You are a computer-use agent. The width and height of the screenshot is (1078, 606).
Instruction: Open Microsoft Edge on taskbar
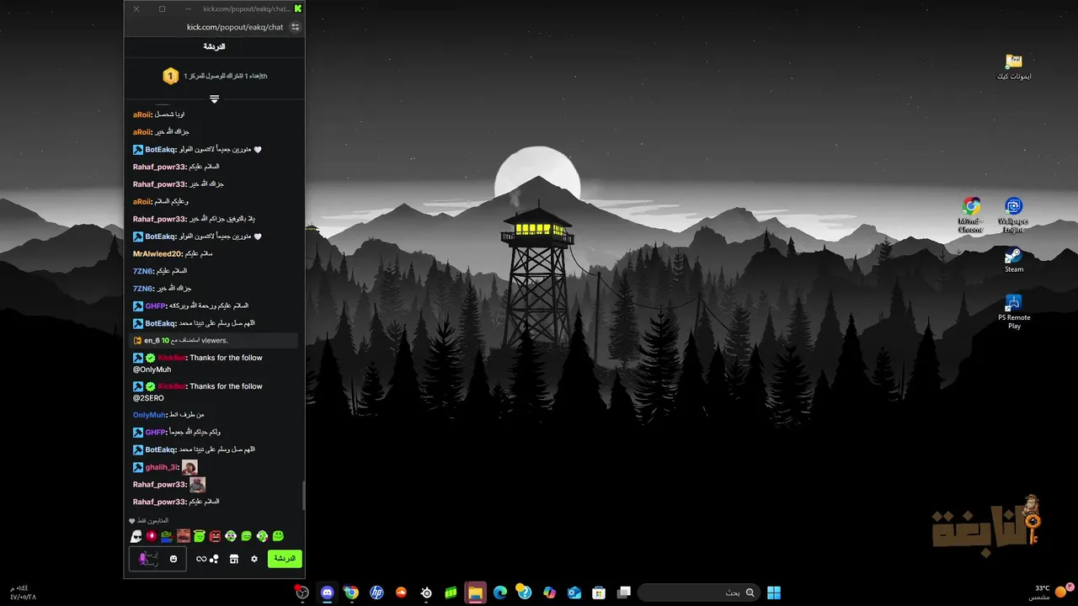pyautogui.click(x=499, y=593)
